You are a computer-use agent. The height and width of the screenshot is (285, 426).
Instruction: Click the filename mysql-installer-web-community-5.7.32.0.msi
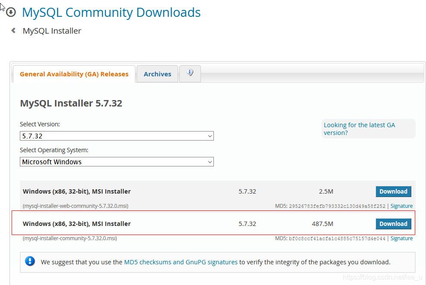click(x=75, y=206)
